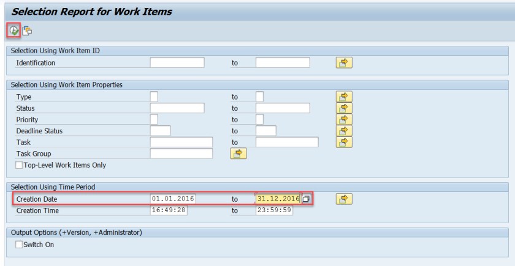
Task: Check Top-Level Work Items Only
Action: click(19, 164)
